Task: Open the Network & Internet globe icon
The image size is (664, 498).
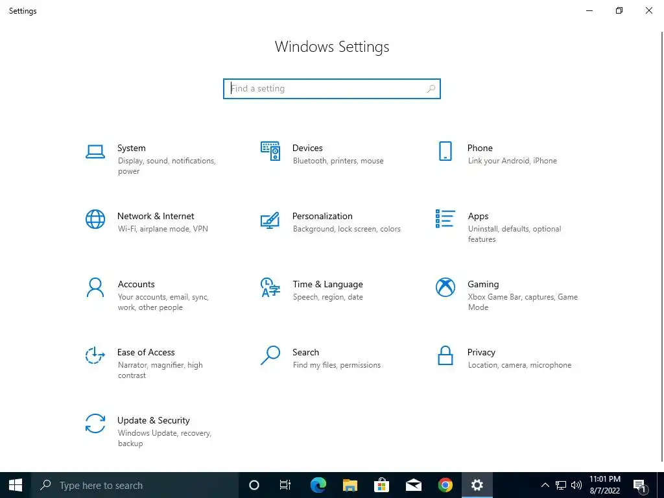Action: [95, 219]
